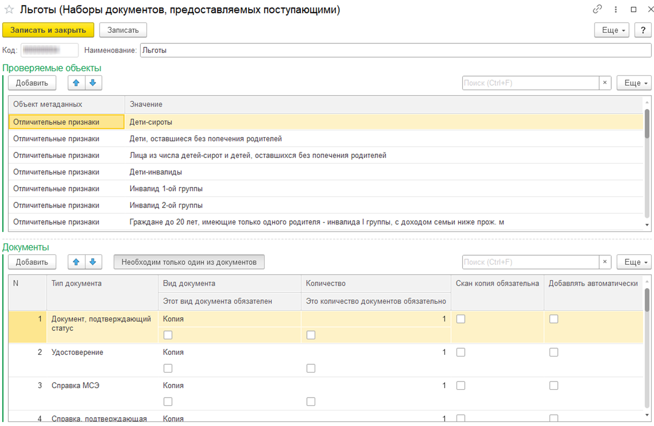Screen dimensions: 654x426
Task: Open the vertical three-dot window menu
Action: click(x=616, y=9)
